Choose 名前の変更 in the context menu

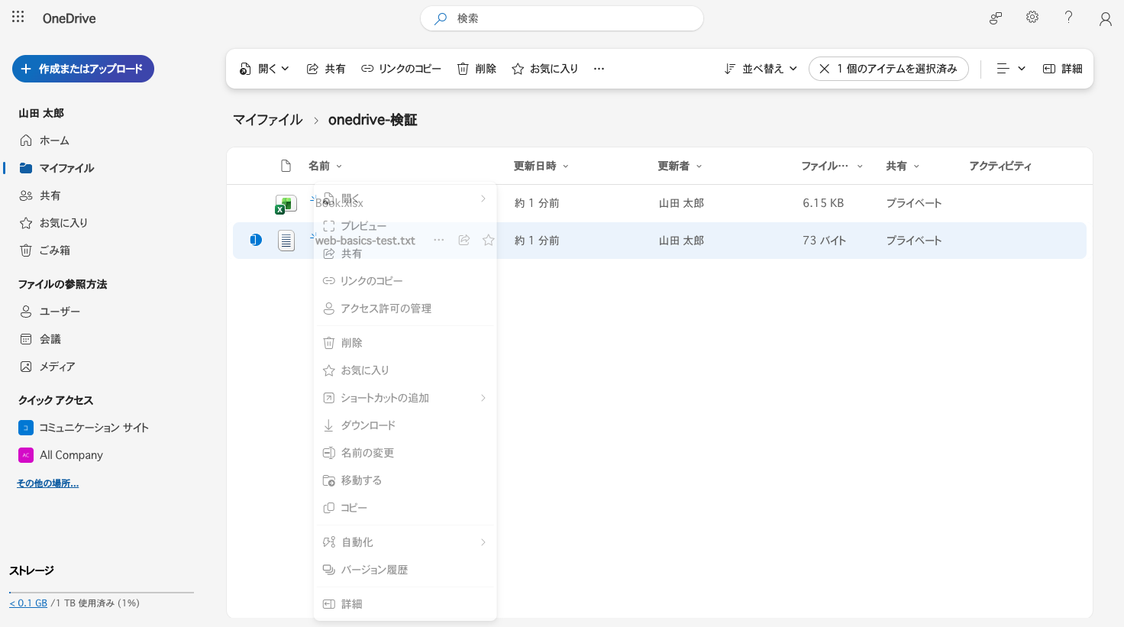[x=405, y=453]
